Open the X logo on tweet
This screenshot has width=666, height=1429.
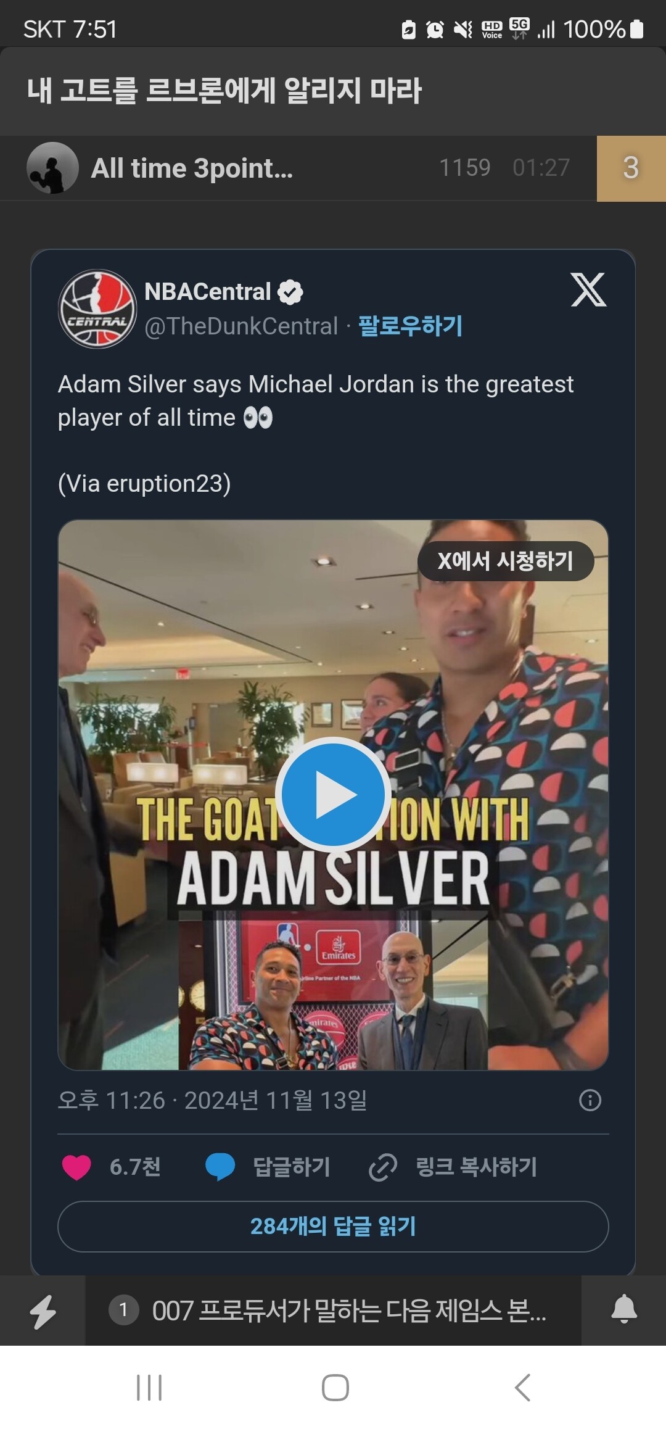pyautogui.click(x=588, y=289)
